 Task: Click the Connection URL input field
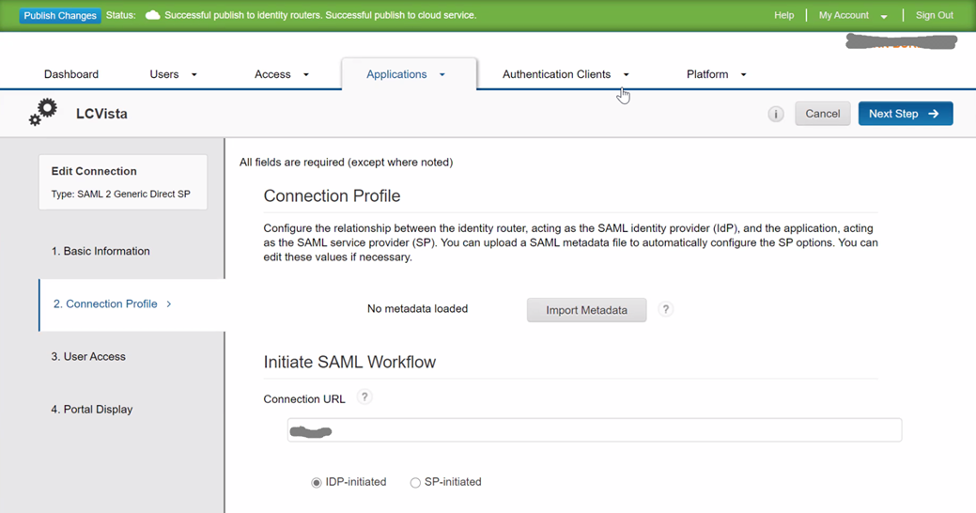594,430
